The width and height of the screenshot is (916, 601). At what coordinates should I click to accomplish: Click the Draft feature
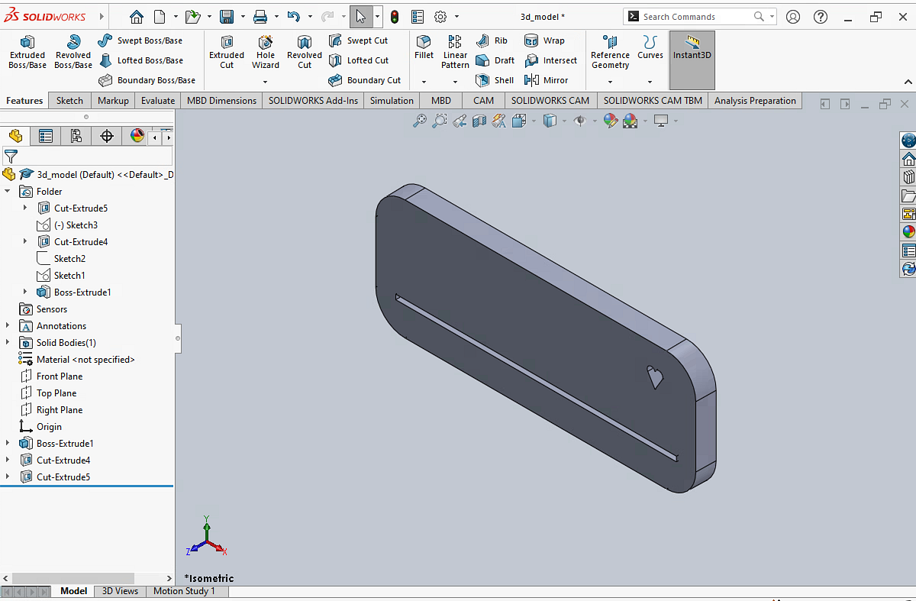coord(495,60)
